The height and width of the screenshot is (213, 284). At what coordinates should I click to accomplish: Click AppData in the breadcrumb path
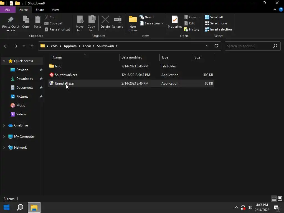click(70, 46)
